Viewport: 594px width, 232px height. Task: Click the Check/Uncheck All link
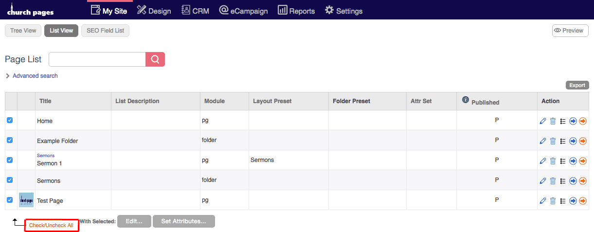point(51,226)
